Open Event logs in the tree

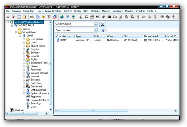36,103
